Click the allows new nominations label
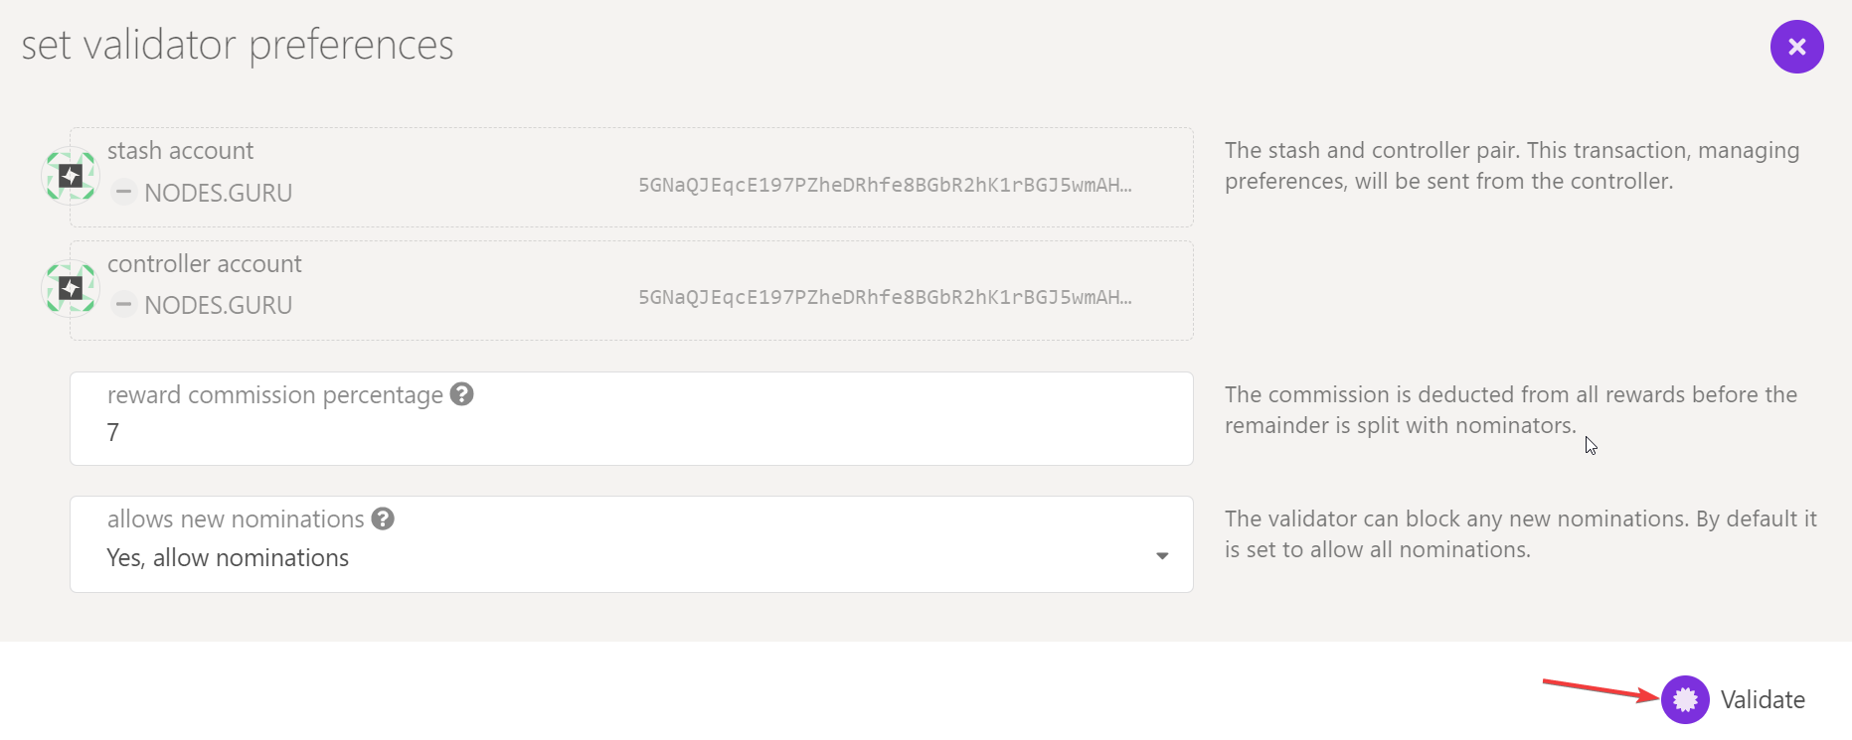This screenshot has height=740, width=1852. click(236, 518)
